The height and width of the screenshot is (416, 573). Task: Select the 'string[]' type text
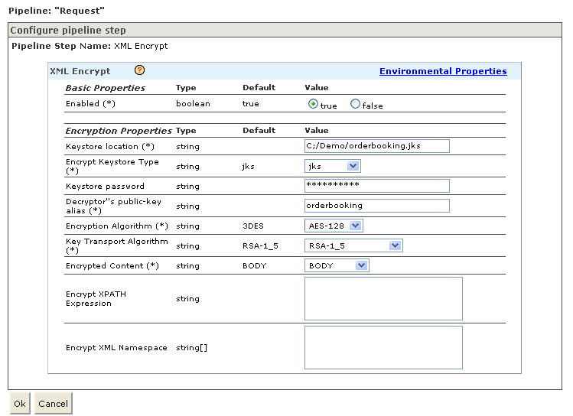tap(191, 348)
